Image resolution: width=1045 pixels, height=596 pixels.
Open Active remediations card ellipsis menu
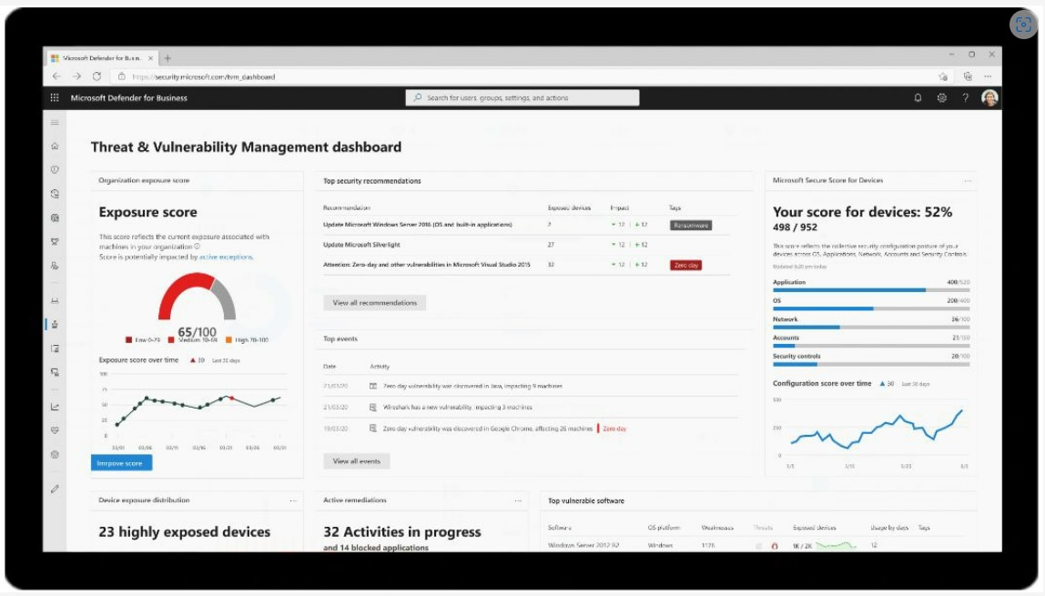coord(518,500)
